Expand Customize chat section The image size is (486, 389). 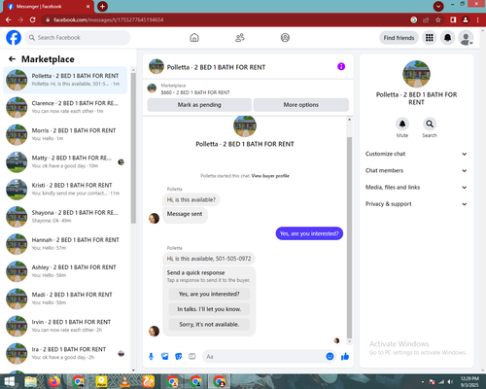(x=416, y=154)
